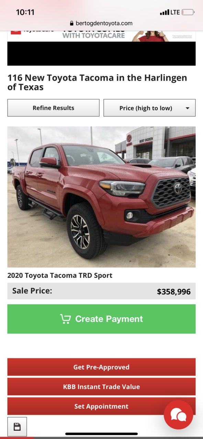The width and height of the screenshot is (203, 439).
Task: Tap the battery icon in status bar
Action: point(188,12)
